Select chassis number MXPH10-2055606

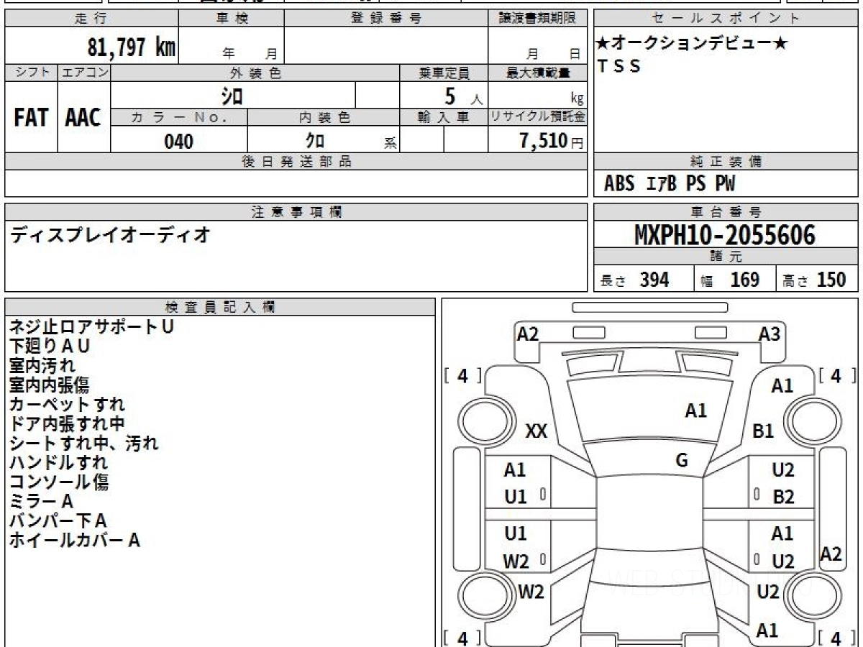click(725, 234)
